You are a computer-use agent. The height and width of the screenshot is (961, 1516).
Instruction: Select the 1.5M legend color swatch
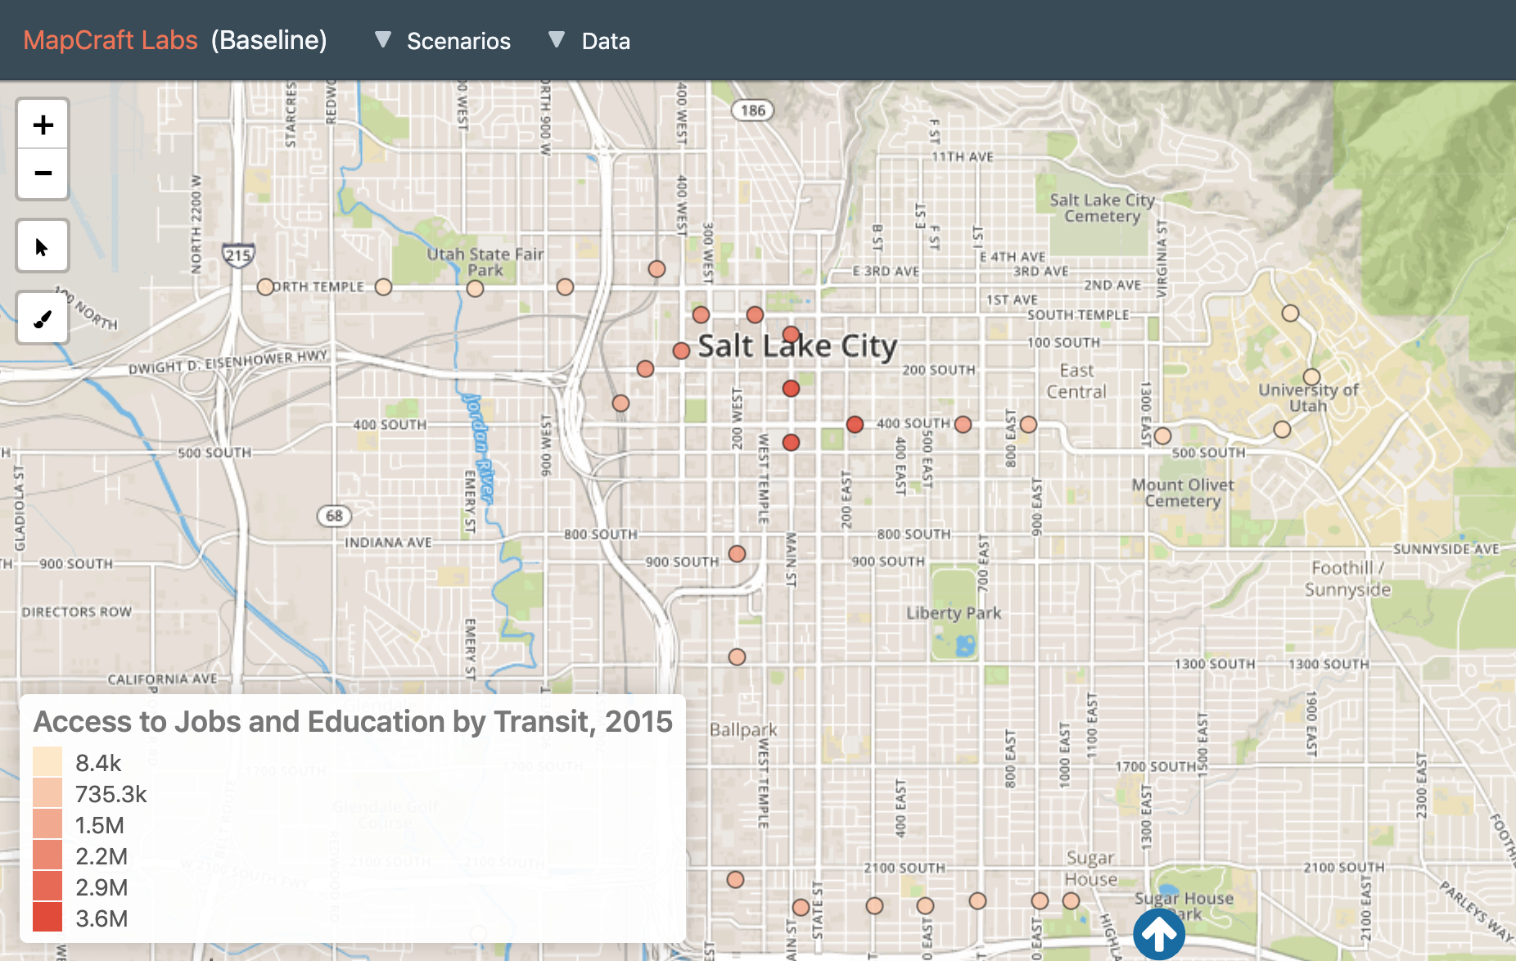[x=47, y=824]
